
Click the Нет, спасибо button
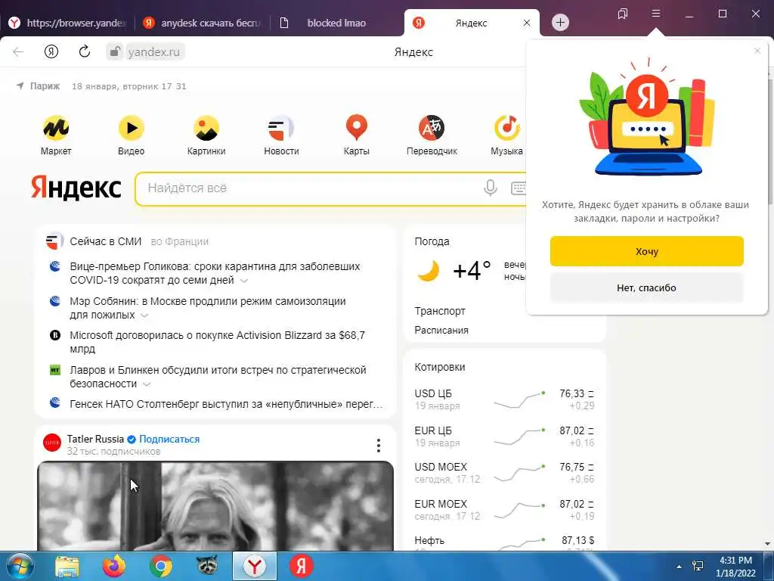[647, 287]
